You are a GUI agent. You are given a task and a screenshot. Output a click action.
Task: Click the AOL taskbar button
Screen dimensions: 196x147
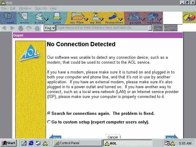coord(128,143)
